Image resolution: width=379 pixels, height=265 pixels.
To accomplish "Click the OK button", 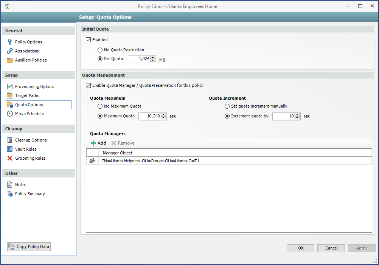I will tap(300, 248).
